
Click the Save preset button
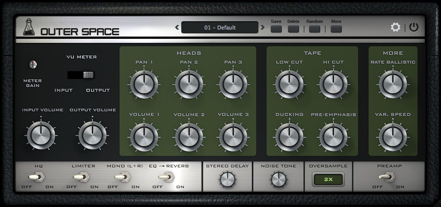click(x=276, y=29)
